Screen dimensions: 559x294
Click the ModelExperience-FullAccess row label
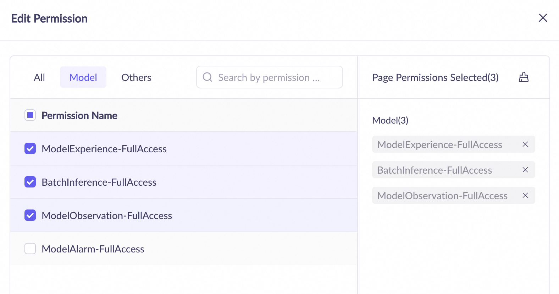[x=104, y=149]
